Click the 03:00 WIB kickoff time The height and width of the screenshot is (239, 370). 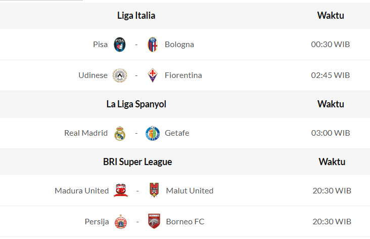click(331, 133)
